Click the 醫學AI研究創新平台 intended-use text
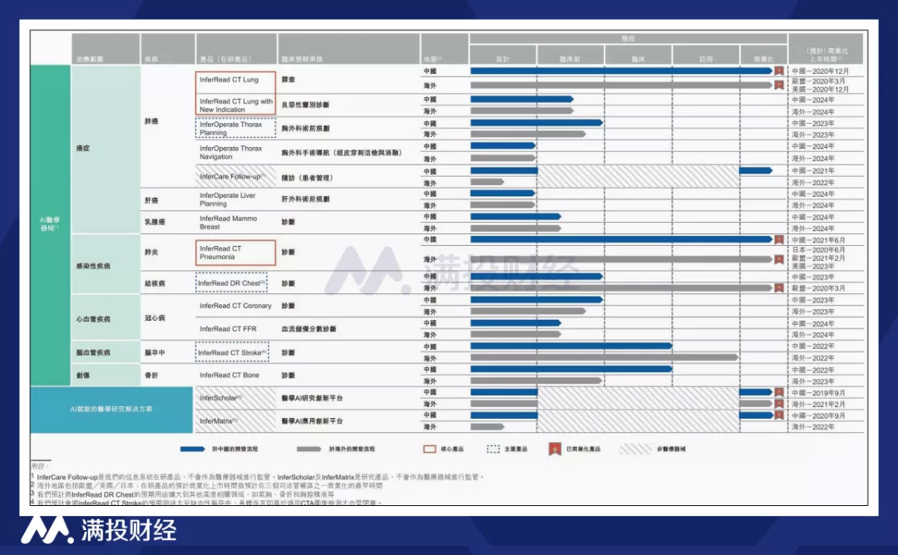Image resolution: width=898 pixels, height=555 pixels. (312, 398)
